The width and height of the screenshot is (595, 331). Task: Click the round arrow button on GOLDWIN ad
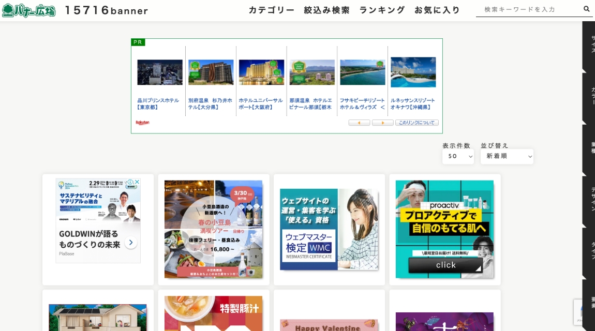(x=131, y=243)
